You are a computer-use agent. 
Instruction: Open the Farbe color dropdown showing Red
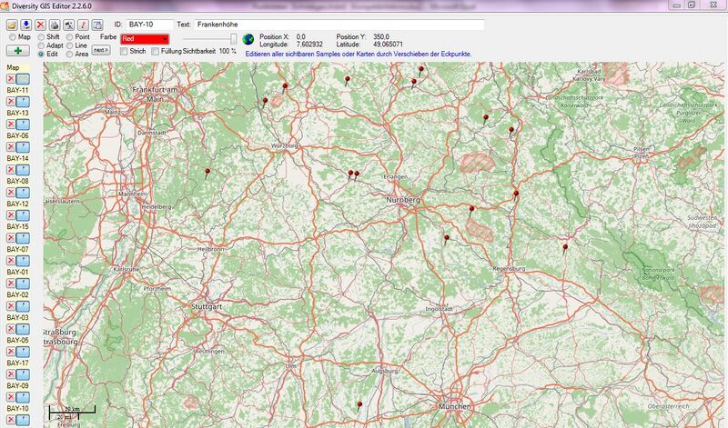pyautogui.click(x=145, y=39)
